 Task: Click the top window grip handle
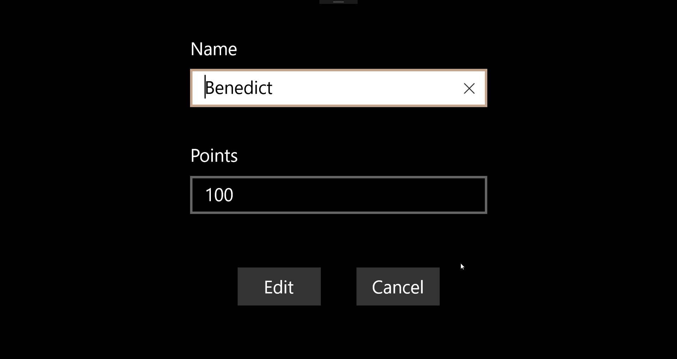pyautogui.click(x=338, y=2)
